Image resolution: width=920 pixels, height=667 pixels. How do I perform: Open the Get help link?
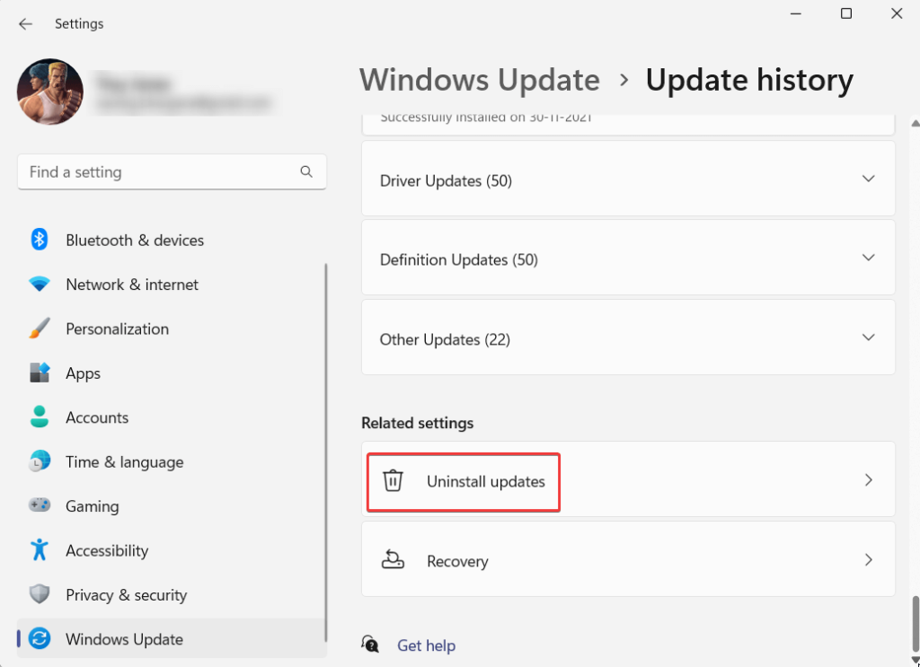(426, 645)
